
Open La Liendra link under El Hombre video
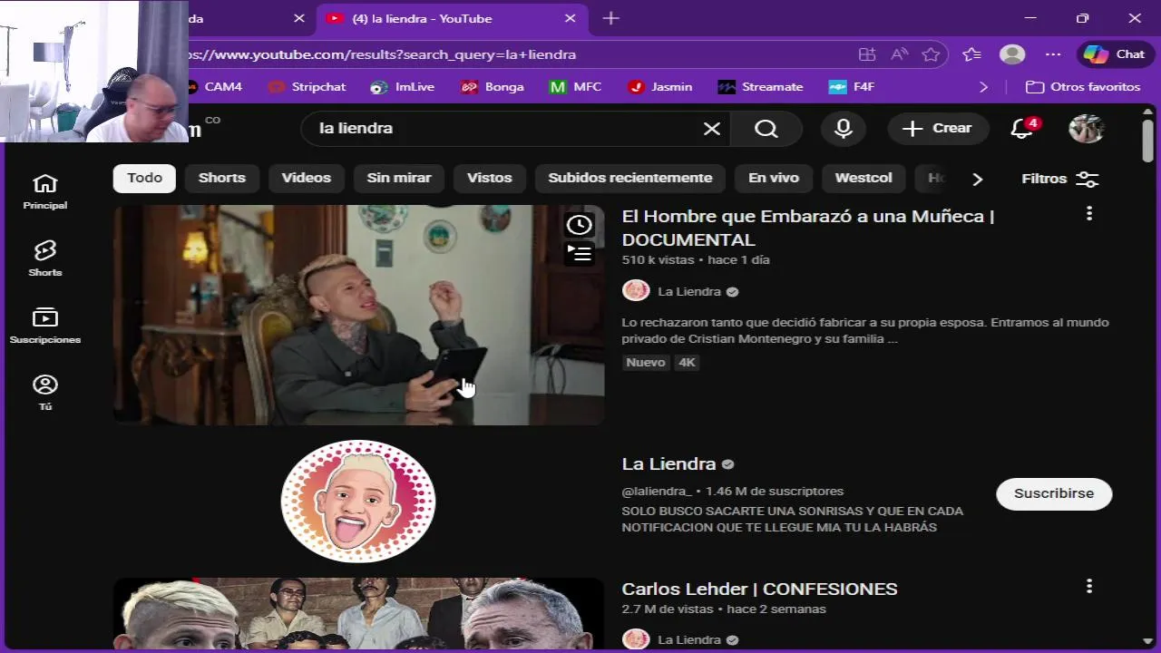click(689, 291)
